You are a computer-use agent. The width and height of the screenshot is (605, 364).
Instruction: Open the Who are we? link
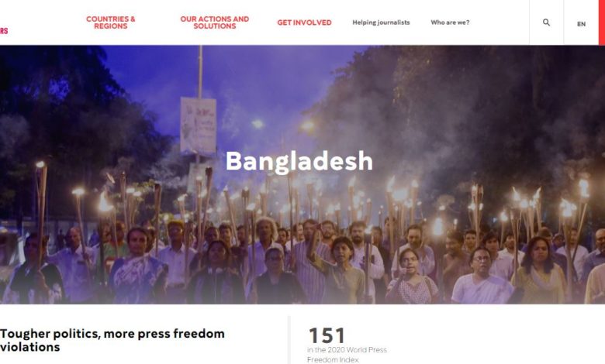coord(450,22)
